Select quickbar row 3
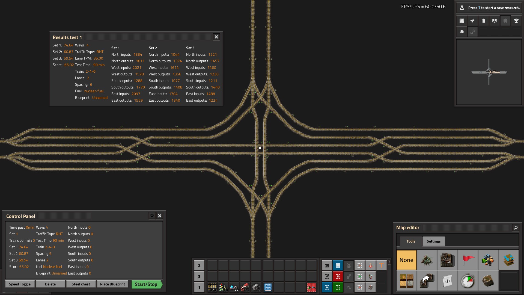Screen dimensions: 524x295 click(199, 276)
